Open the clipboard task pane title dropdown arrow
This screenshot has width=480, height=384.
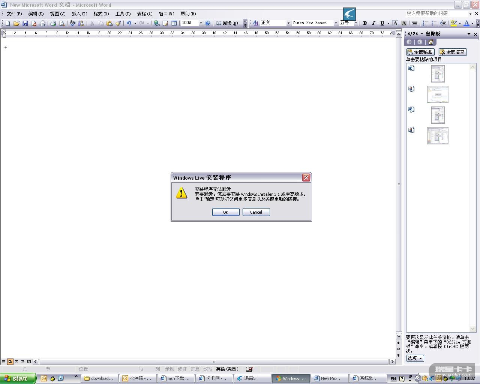click(469, 34)
